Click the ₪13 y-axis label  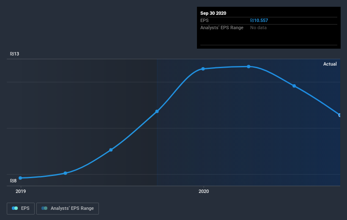pyautogui.click(x=15, y=54)
